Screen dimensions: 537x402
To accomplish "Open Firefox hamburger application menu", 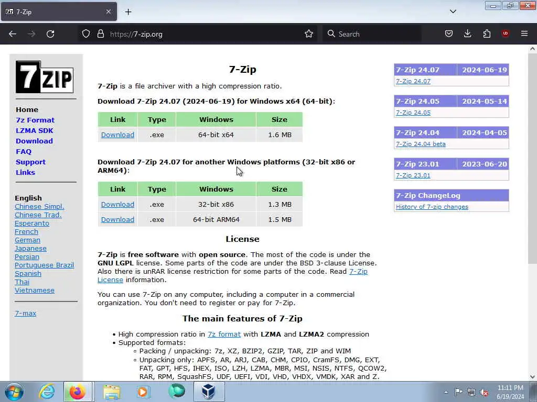I will tap(524, 33).
